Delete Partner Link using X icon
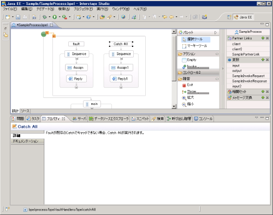The width and height of the screenshot is (273, 215). click(x=267, y=38)
